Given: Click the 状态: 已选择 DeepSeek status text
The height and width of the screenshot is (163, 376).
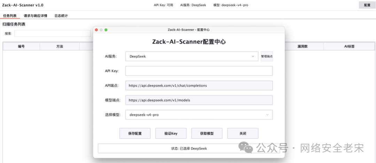Looking at the screenshot, I should [189, 148].
